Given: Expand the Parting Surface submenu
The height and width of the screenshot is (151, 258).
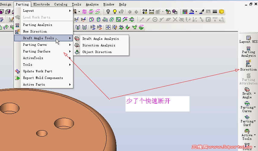Looking at the screenshot, I should (x=43, y=51).
